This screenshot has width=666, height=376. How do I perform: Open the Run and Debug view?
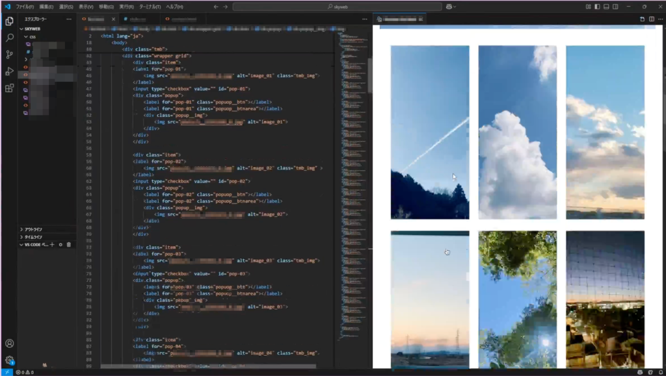pos(9,71)
